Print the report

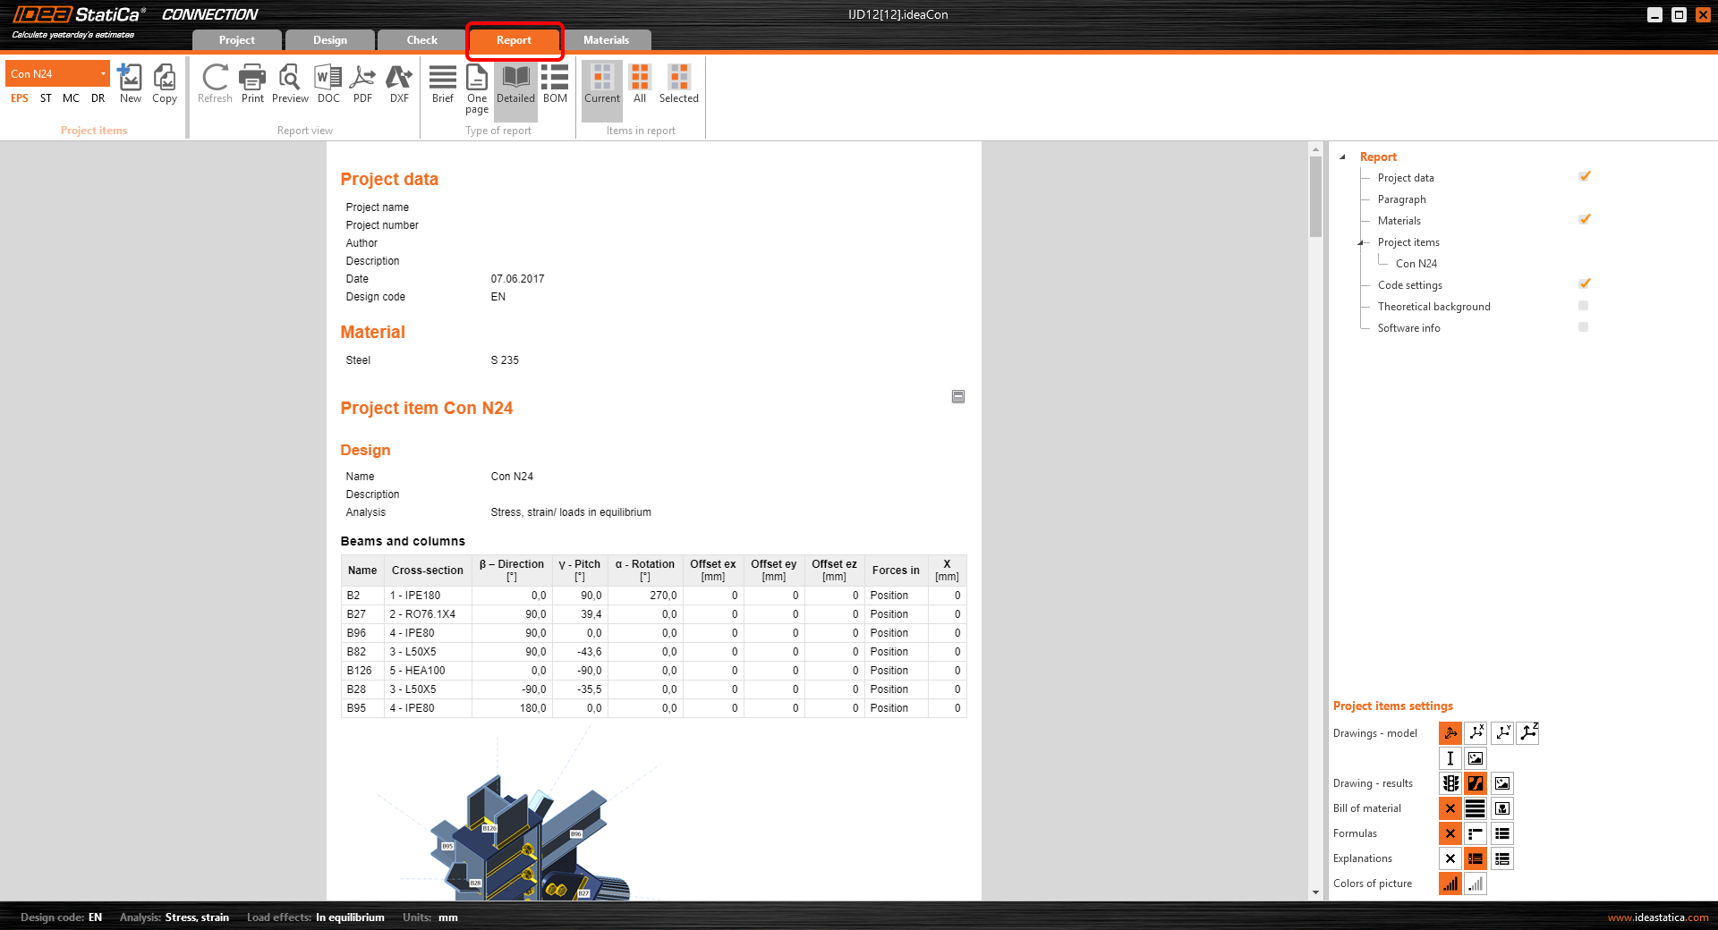click(x=252, y=84)
